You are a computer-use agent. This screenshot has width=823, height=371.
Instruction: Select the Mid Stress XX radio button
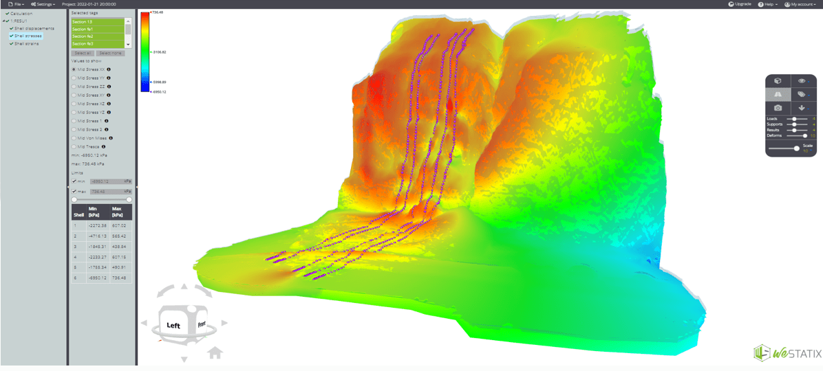point(74,69)
